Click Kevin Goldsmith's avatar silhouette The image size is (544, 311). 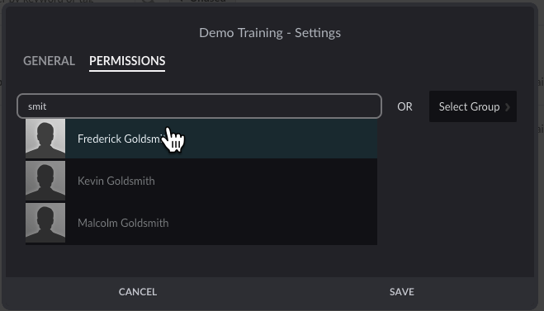click(x=45, y=181)
